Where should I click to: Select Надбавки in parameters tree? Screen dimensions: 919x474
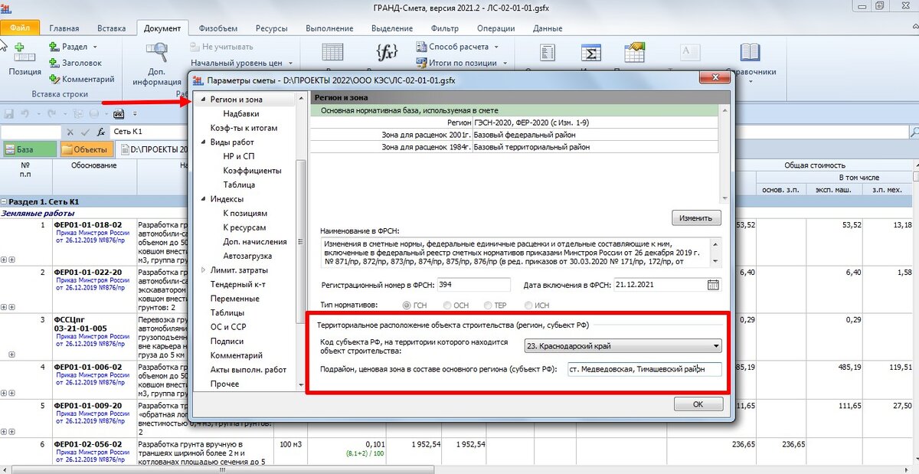[x=240, y=113]
